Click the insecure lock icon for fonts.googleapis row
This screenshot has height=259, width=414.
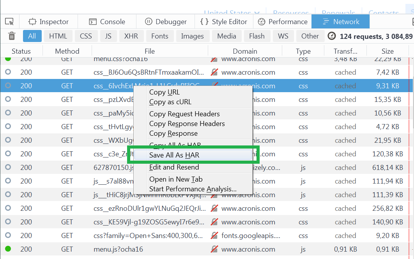pos(214,236)
